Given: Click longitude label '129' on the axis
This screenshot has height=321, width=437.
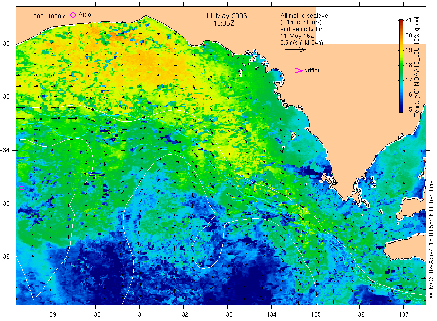Looking at the screenshot, I should click(51, 315).
